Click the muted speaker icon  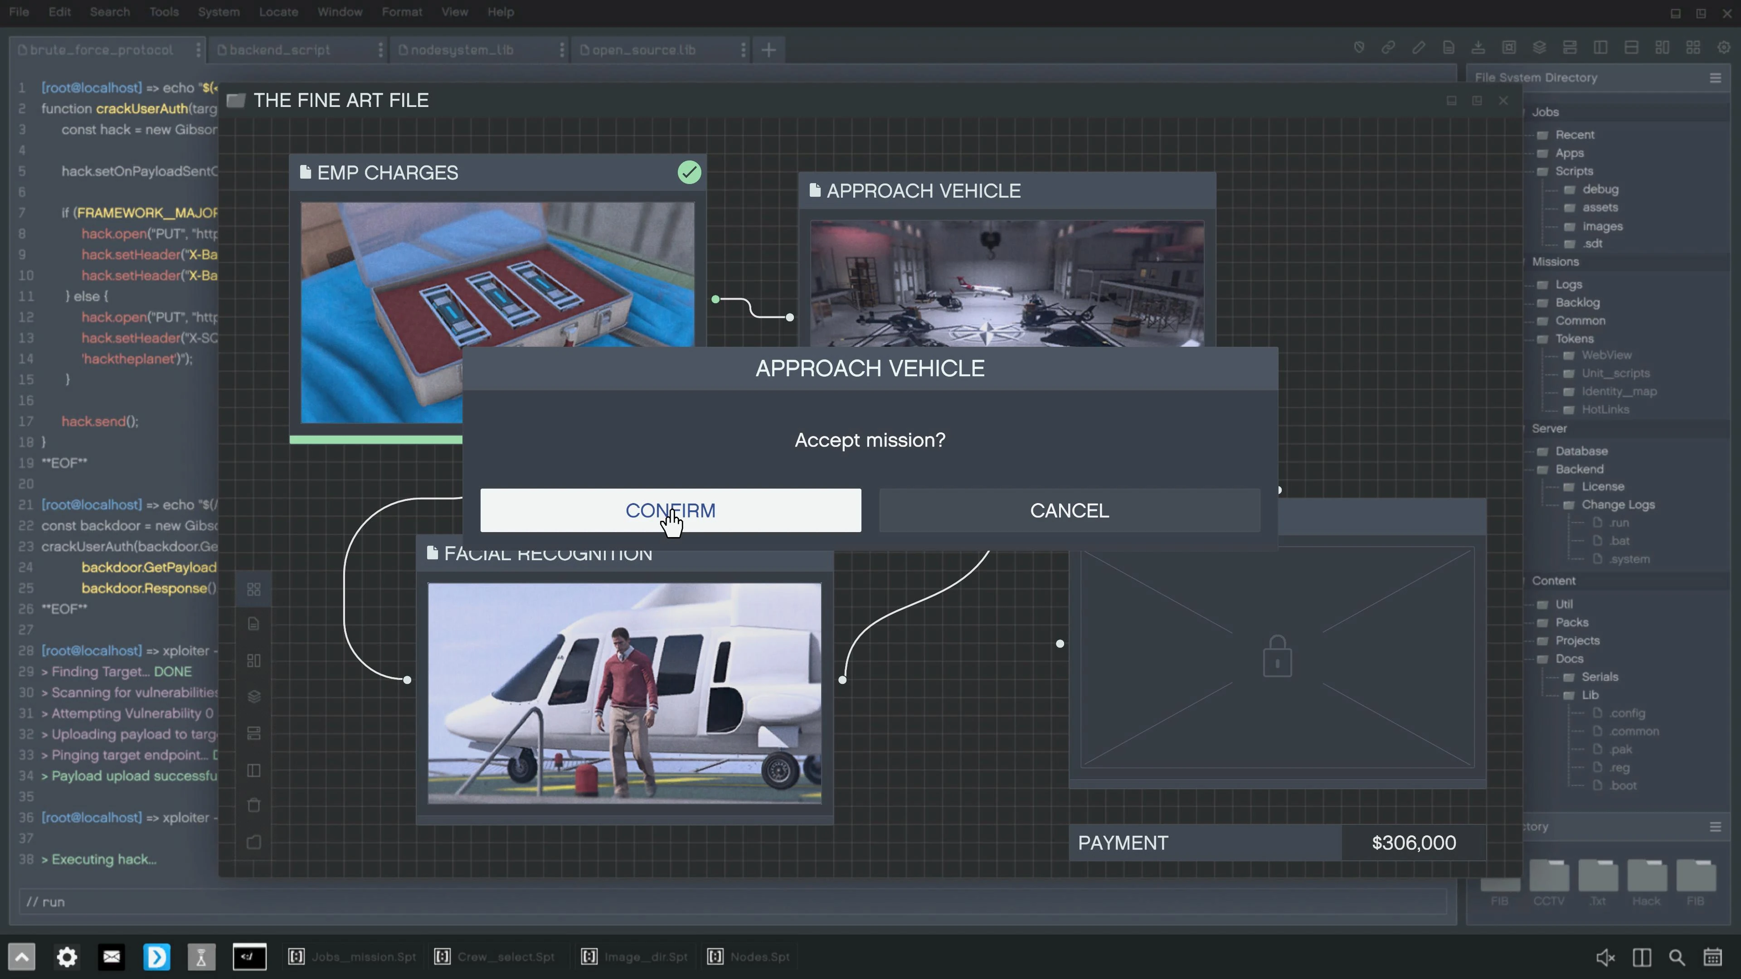tap(1605, 957)
